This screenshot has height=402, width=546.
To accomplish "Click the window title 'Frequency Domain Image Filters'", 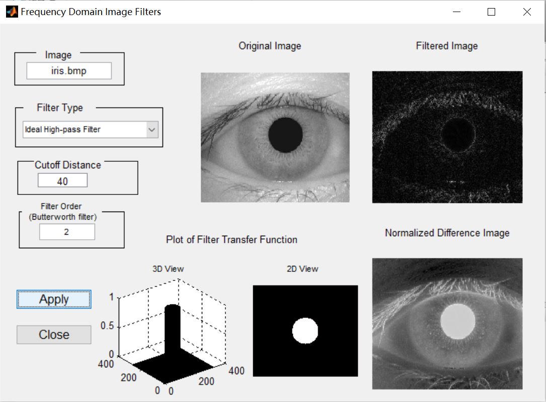I will 91,12.
